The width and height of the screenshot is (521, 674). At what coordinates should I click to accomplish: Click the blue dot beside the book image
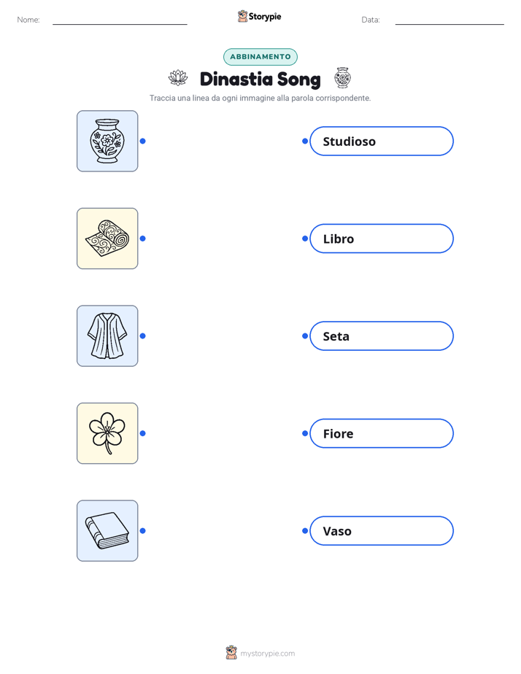pyautogui.click(x=143, y=531)
